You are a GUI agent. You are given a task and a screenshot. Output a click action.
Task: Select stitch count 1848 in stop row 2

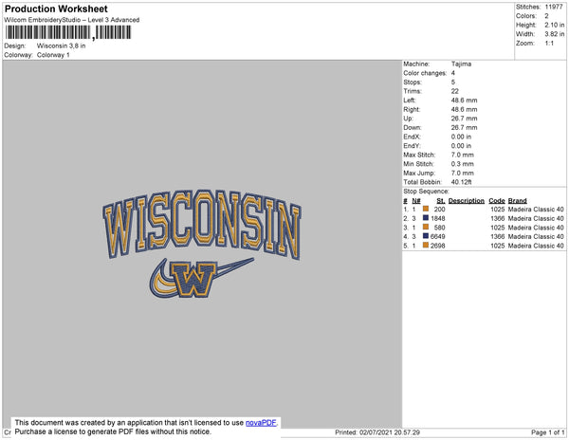(x=438, y=218)
